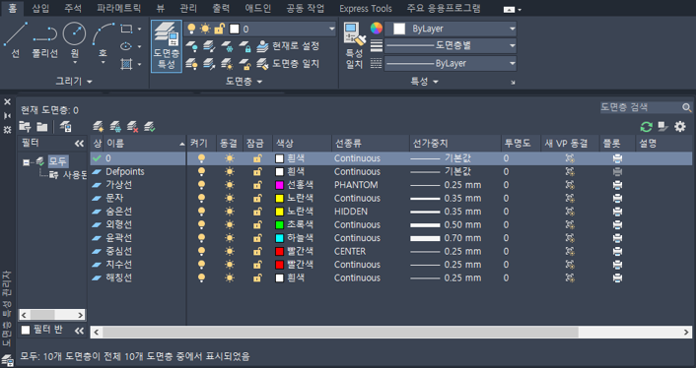Click the 선가중치 column header
696x368 pixels.
click(x=455, y=144)
